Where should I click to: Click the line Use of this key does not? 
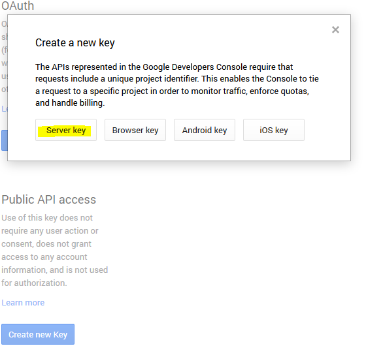(x=47, y=218)
